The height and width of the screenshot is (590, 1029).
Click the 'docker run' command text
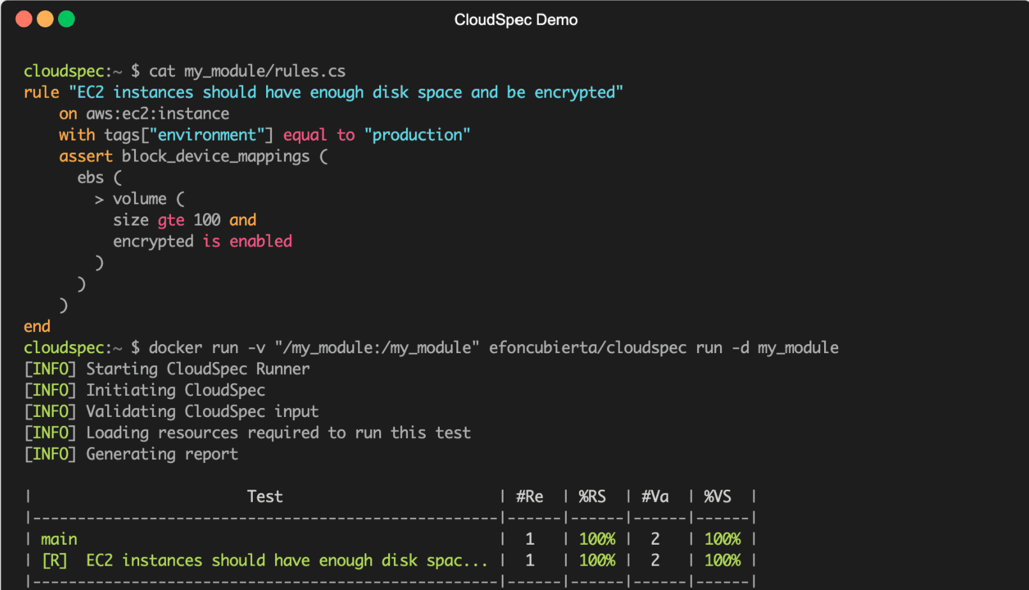[x=193, y=347]
